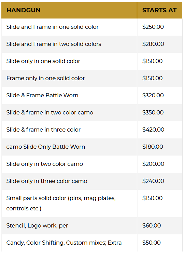Click the Candy, Color Shifting, Custom mixes text
This screenshot has width=184, height=258.
pos(56,243)
